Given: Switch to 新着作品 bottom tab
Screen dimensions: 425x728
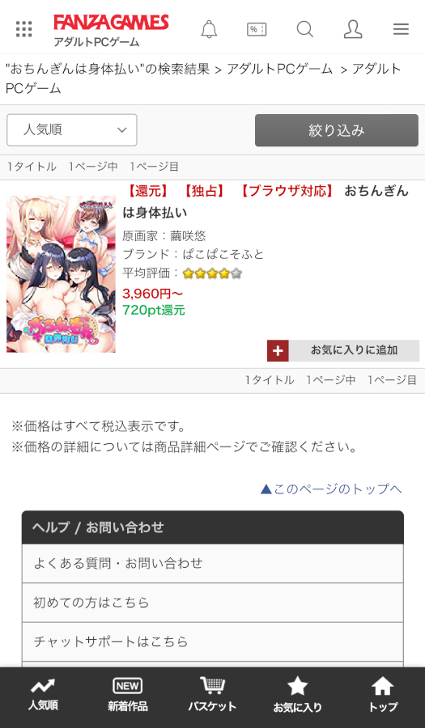Looking at the screenshot, I should (x=128, y=695).
